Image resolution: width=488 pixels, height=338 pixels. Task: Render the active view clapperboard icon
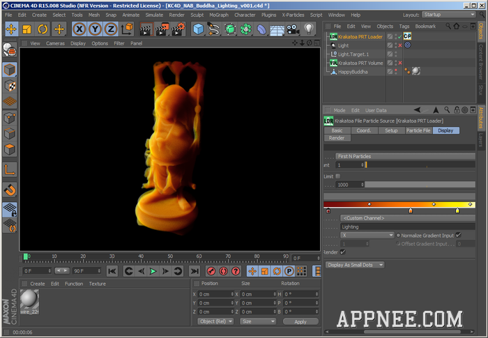146,29
